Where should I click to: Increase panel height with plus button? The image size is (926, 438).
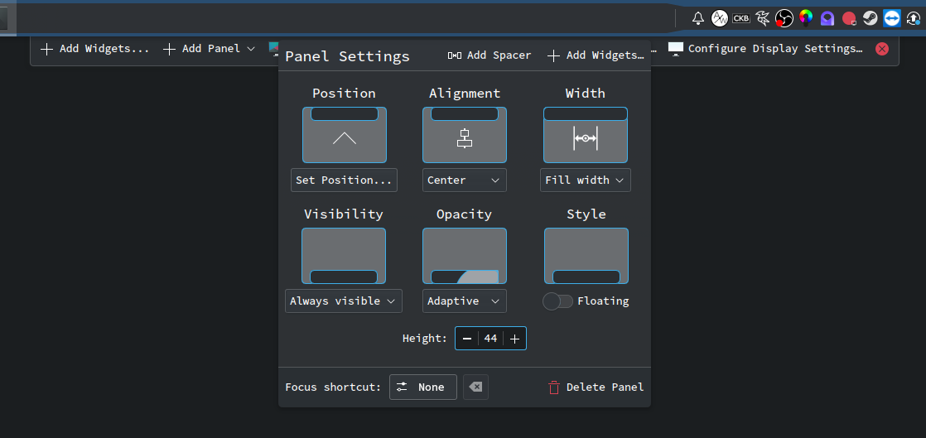coord(514,339)
